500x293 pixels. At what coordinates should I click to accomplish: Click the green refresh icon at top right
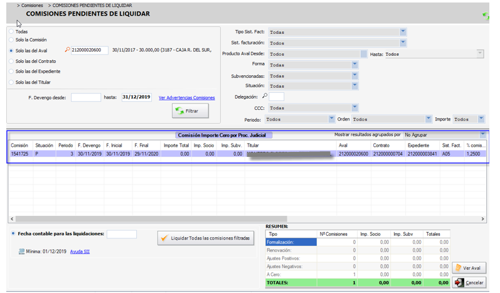click(x=486, y=16)
